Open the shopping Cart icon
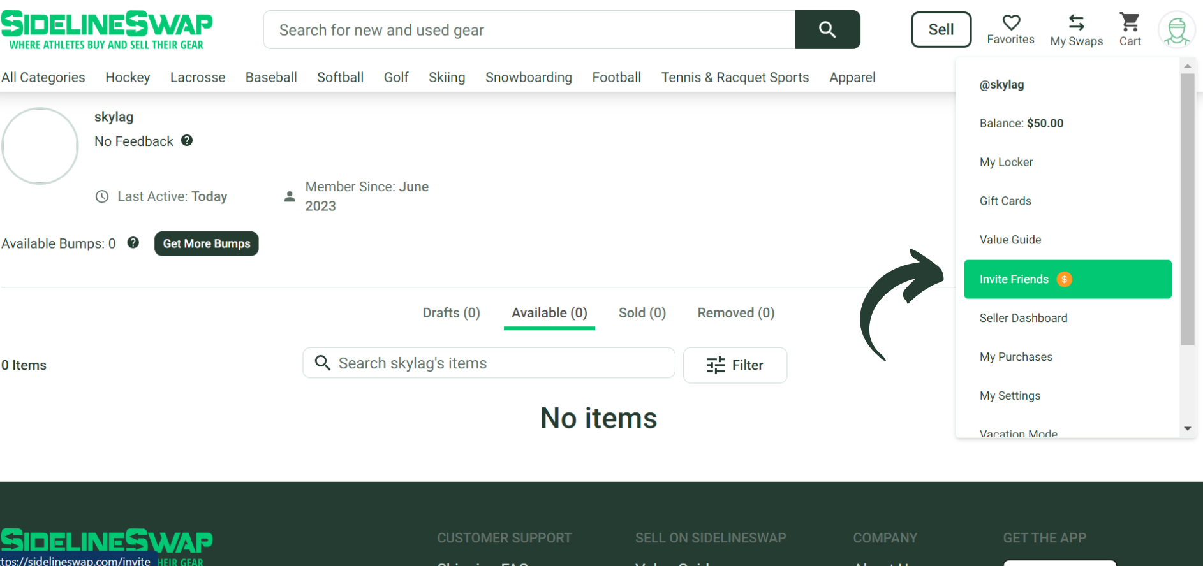This screenshot has width=1203, height=566. (1130, 22)
